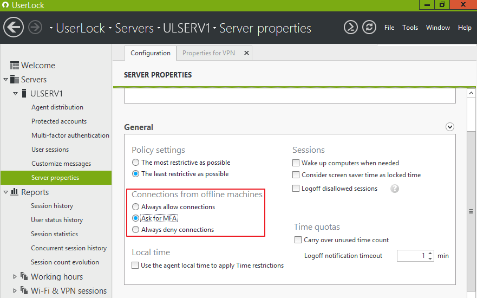Click the Working hours report icon
Viewport: 477px width, 298px height.
point(24,276)
